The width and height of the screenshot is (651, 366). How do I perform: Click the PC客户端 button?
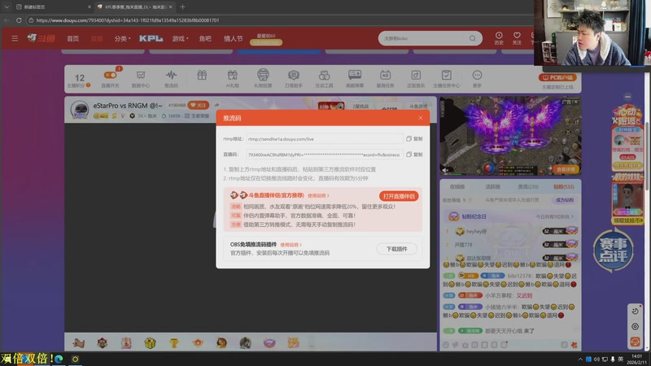tap(557, 77)
